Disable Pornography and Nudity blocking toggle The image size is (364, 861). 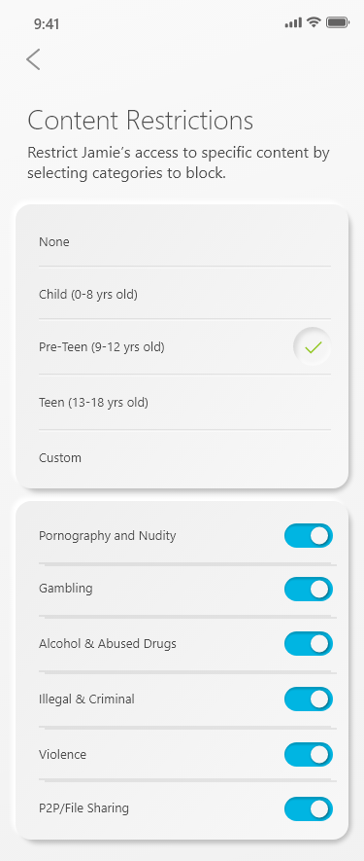(308, 536)
